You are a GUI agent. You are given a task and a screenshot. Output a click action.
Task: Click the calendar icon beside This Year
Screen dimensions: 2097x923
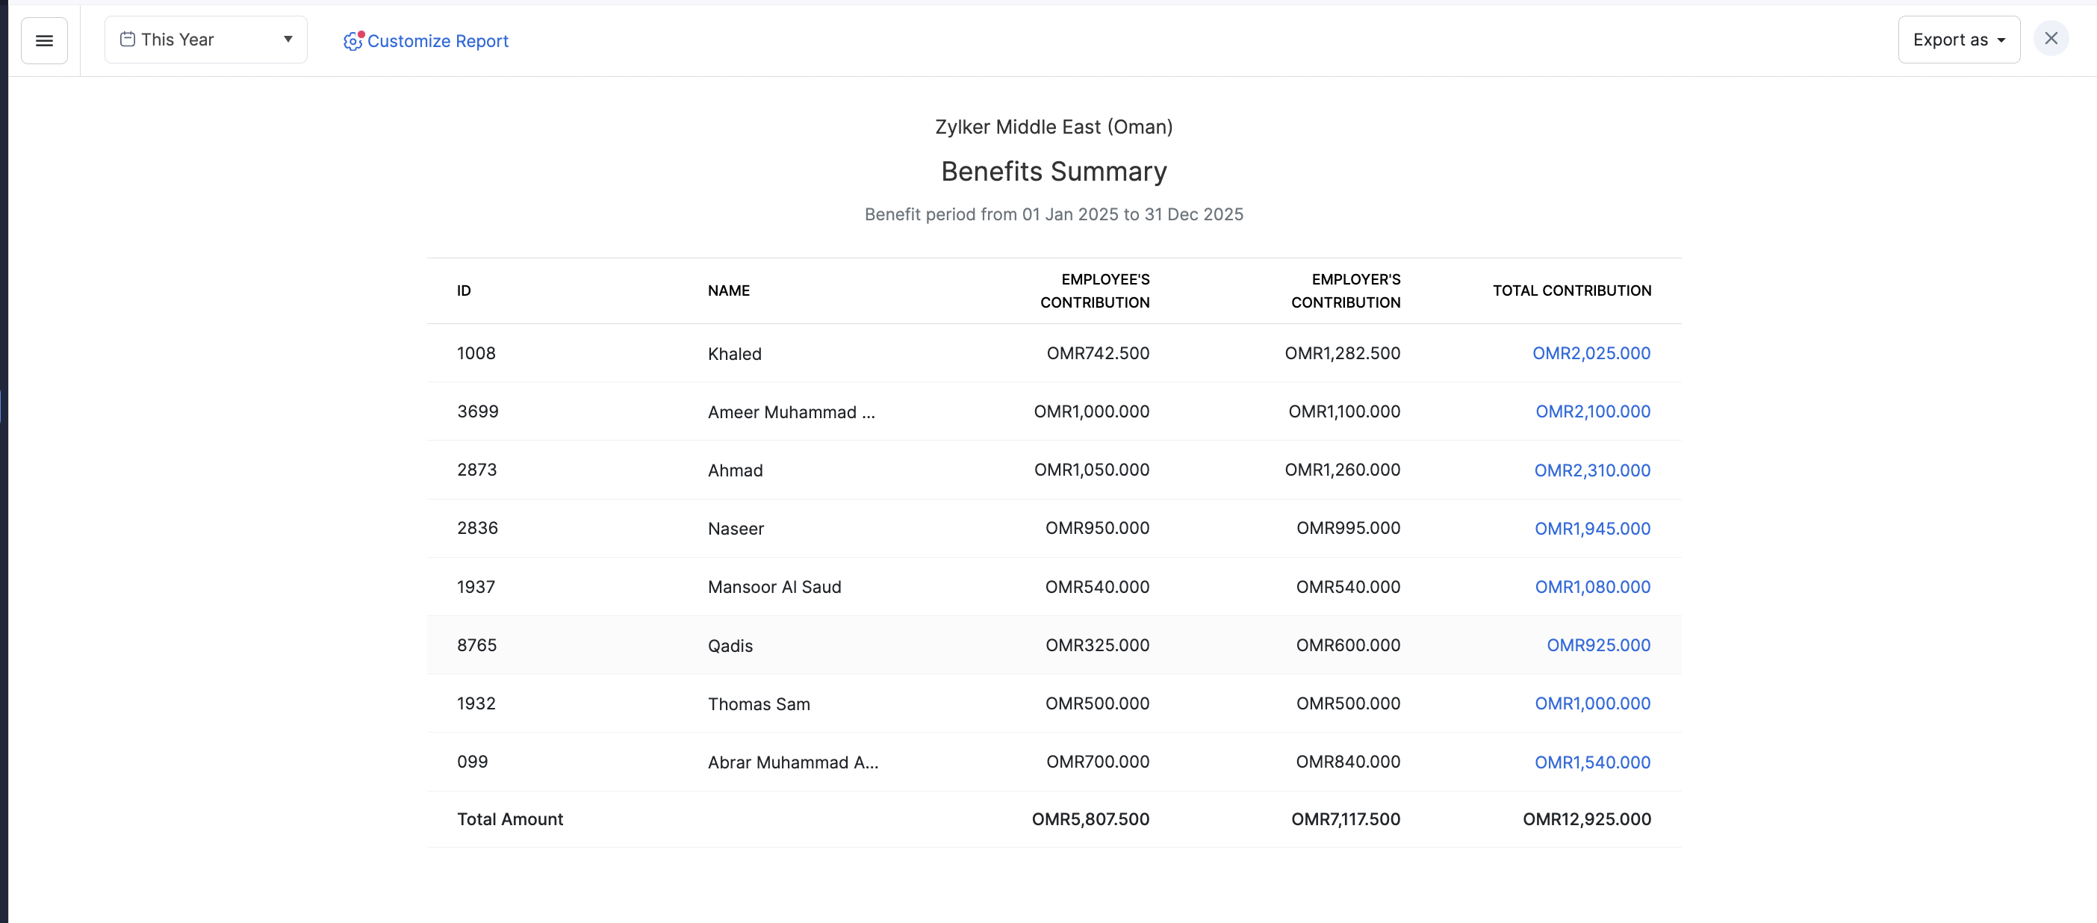click(127, 39)
